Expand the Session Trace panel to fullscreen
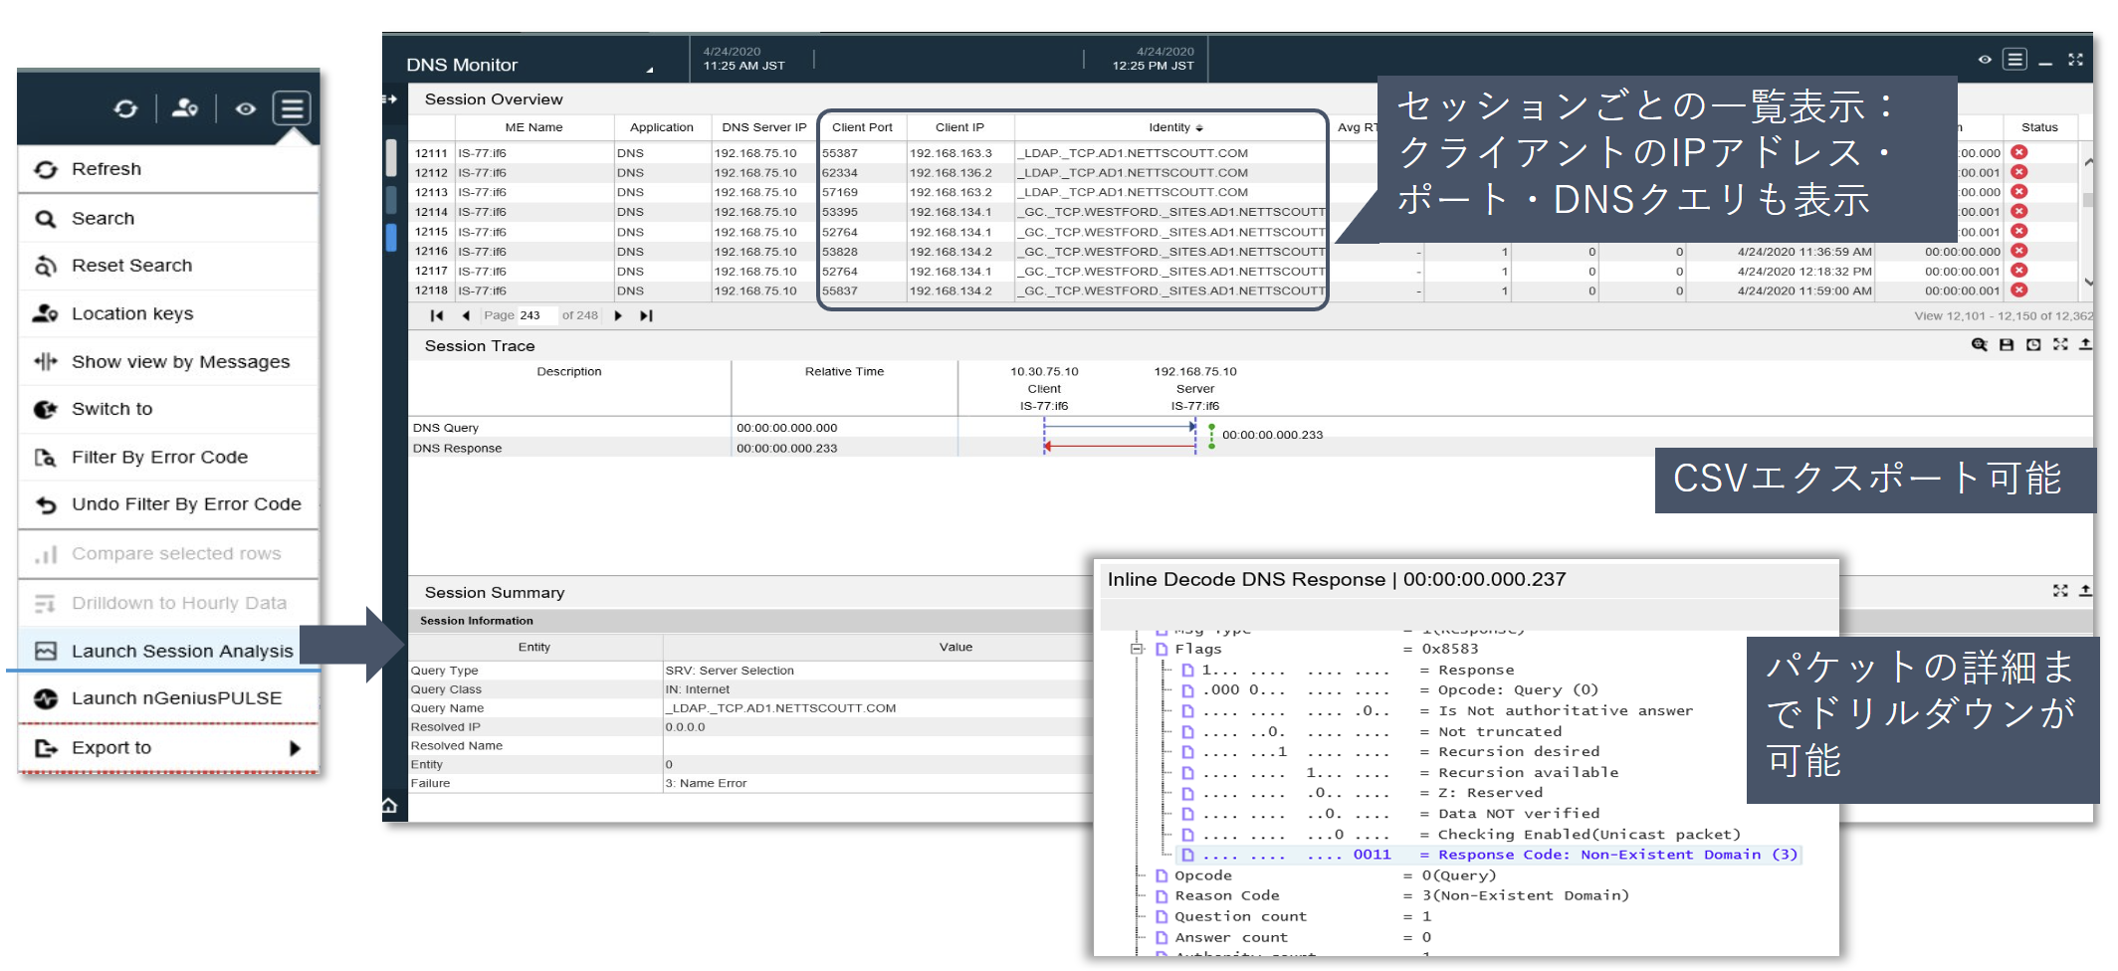 coord(2060,344)
